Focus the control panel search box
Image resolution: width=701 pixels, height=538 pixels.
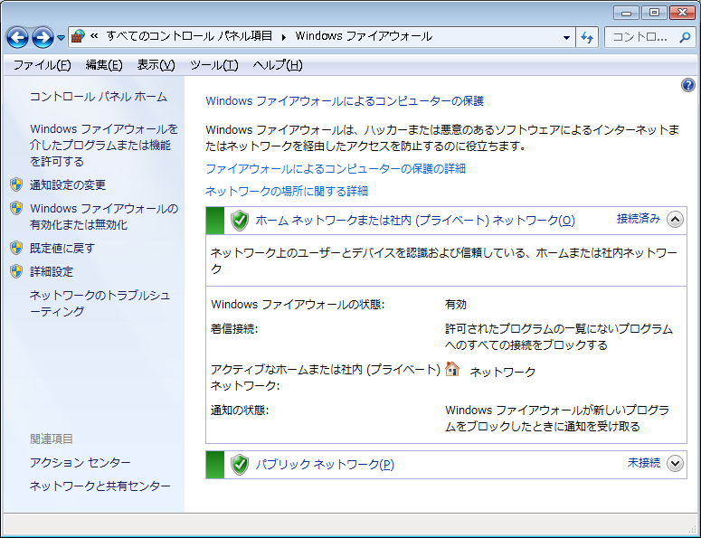(649, 38)
